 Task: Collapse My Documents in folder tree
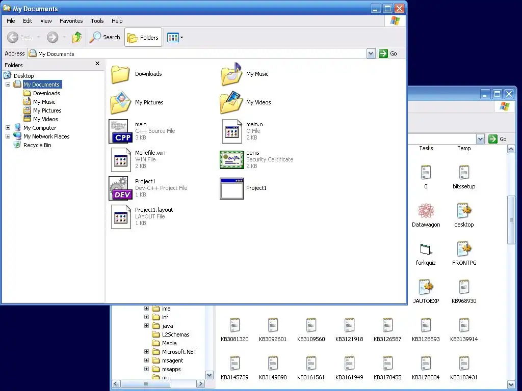(x=8, y=85)
